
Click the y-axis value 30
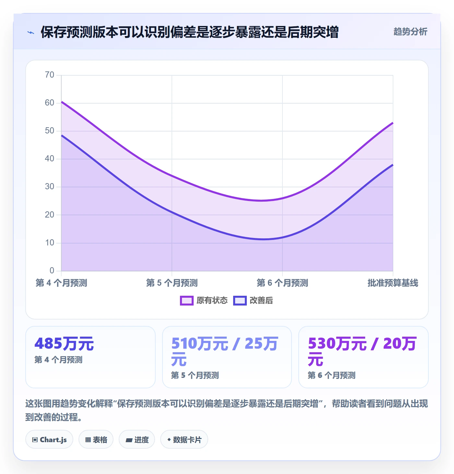50,187
